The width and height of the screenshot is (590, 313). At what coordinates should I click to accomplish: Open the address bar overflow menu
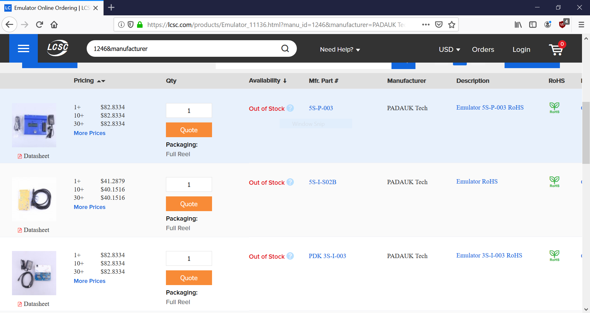pos(426,25)
